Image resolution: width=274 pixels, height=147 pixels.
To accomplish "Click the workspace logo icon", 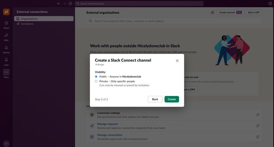I will (x=6, y=12).
